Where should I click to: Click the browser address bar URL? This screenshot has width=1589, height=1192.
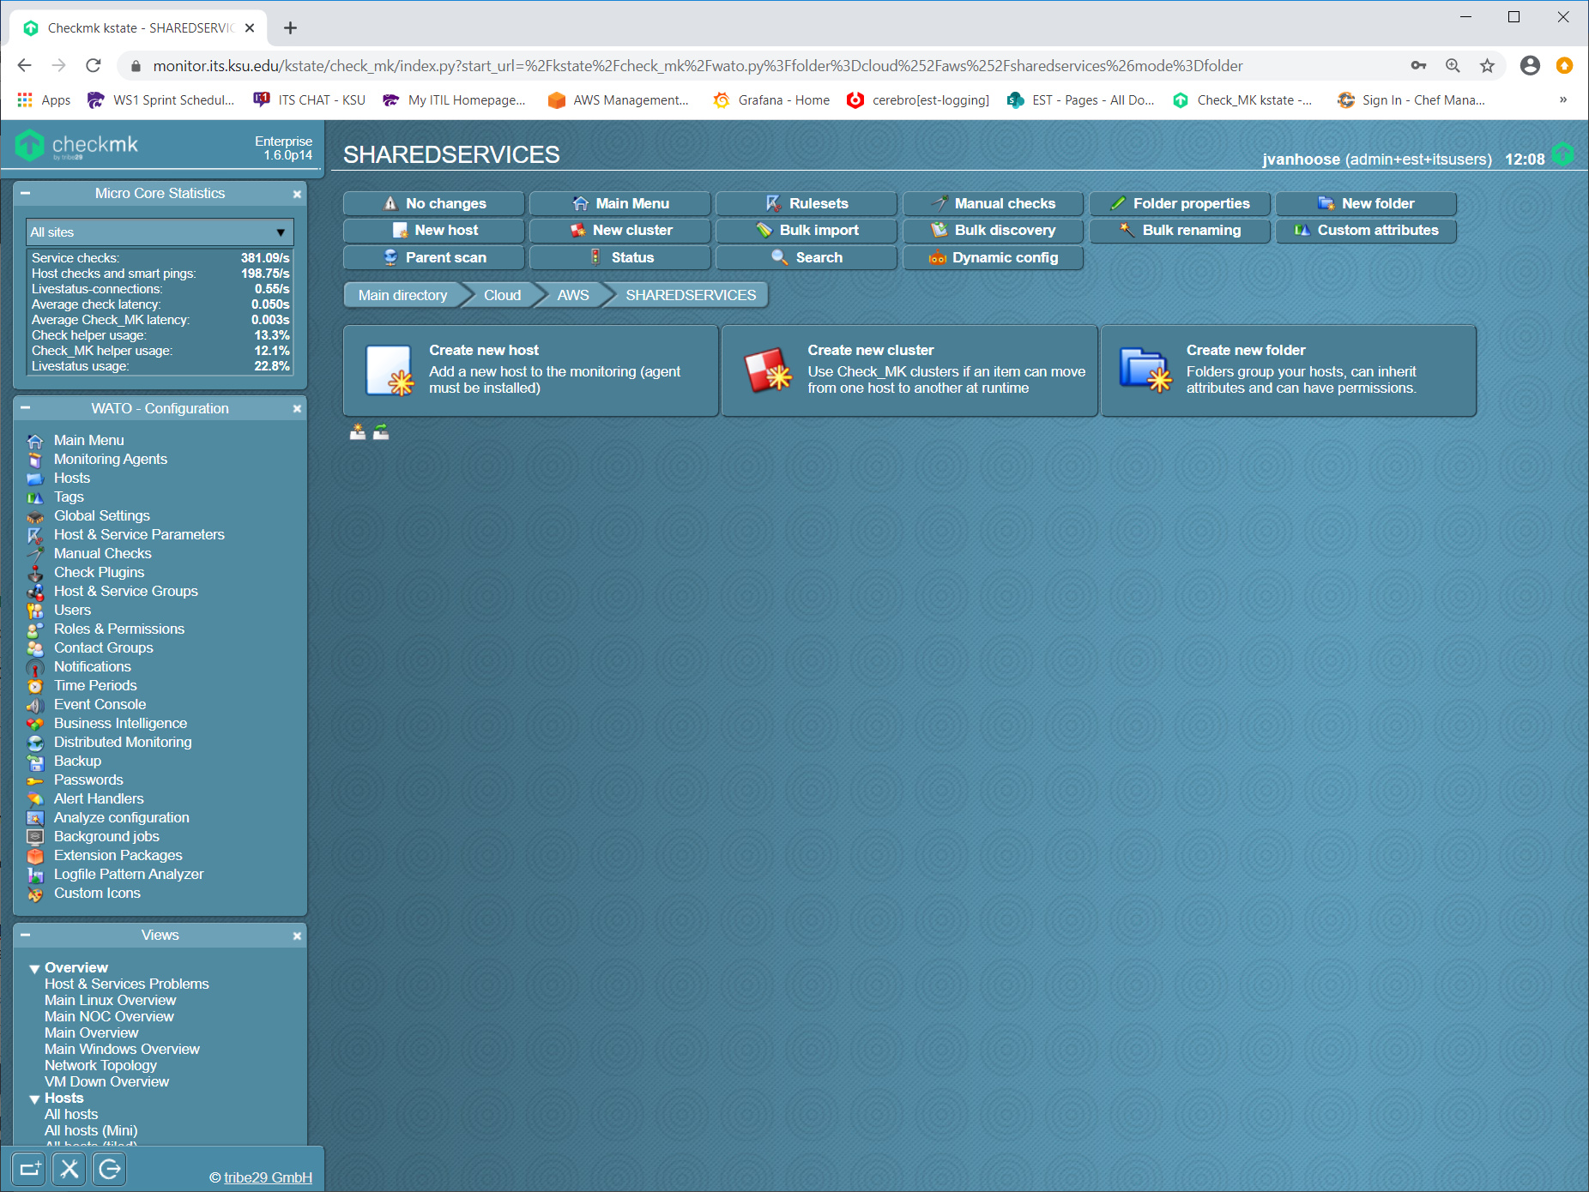697,66
